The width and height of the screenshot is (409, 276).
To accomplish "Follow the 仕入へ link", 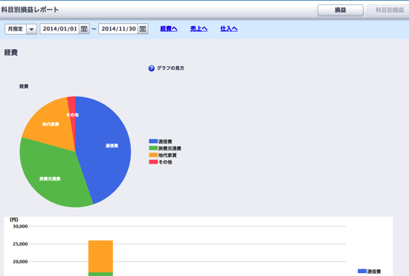I will tap(229, 29).
